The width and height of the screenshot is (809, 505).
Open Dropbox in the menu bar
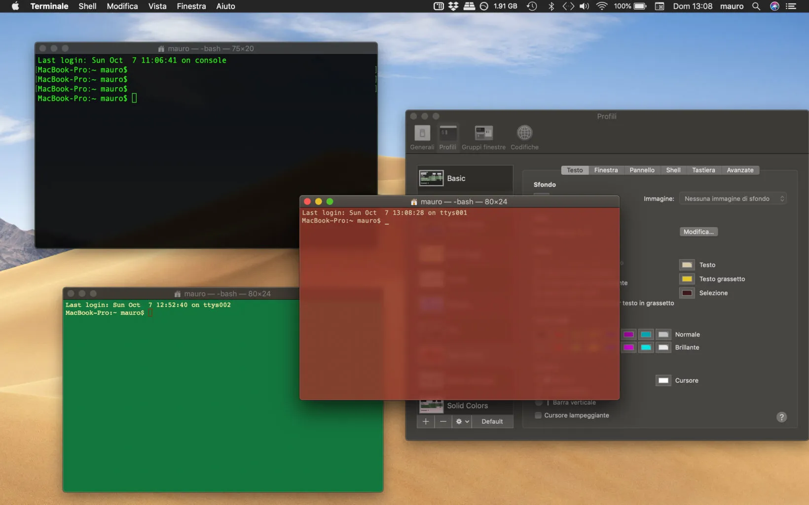453,6
